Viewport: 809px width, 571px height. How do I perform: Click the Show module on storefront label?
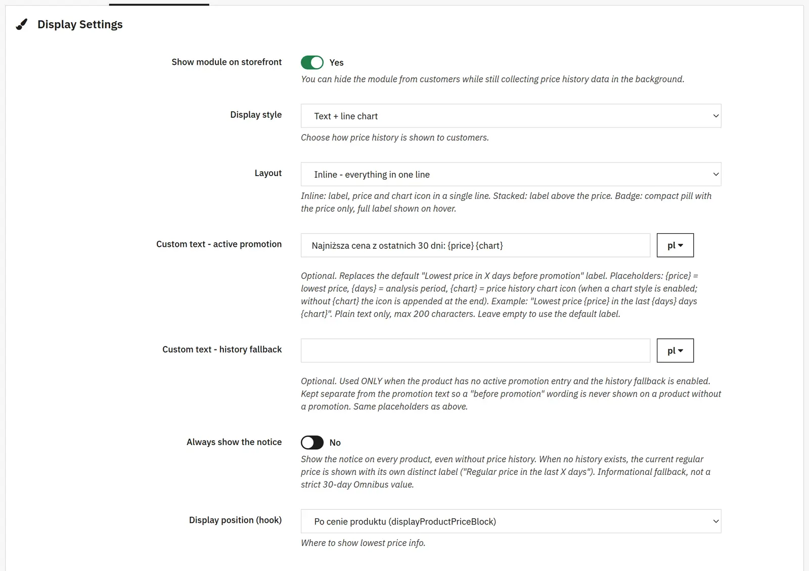227,62
